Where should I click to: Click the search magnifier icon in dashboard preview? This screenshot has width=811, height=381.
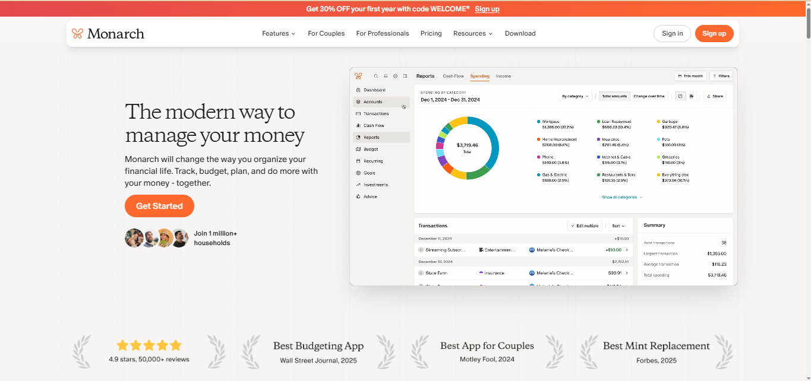(375, 76)
